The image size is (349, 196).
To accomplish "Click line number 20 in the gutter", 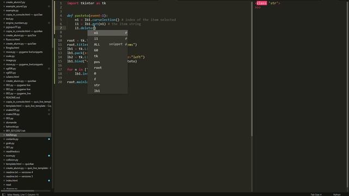I will pyautogui.click(x=60, y=82).
